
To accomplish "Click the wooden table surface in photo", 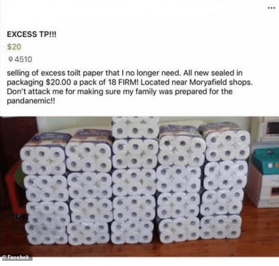I will [x=139, y=250].
